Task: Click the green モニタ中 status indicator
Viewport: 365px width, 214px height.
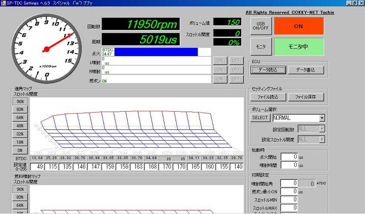Action: coord(299,47)
